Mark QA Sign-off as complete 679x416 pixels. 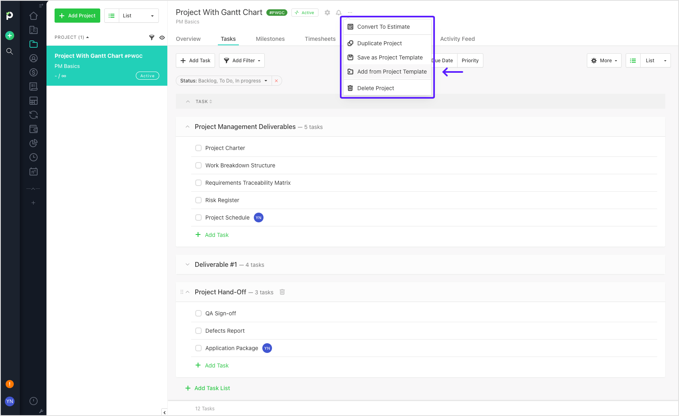tap(198, 313)
